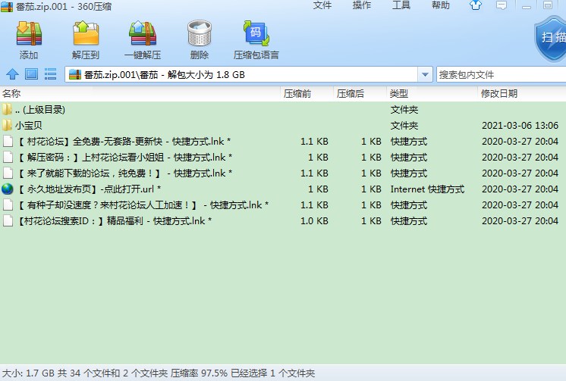Open the 操作 (Operation) menu
Image resolution: width=566 pixels, height=381 pixels.
362,5
